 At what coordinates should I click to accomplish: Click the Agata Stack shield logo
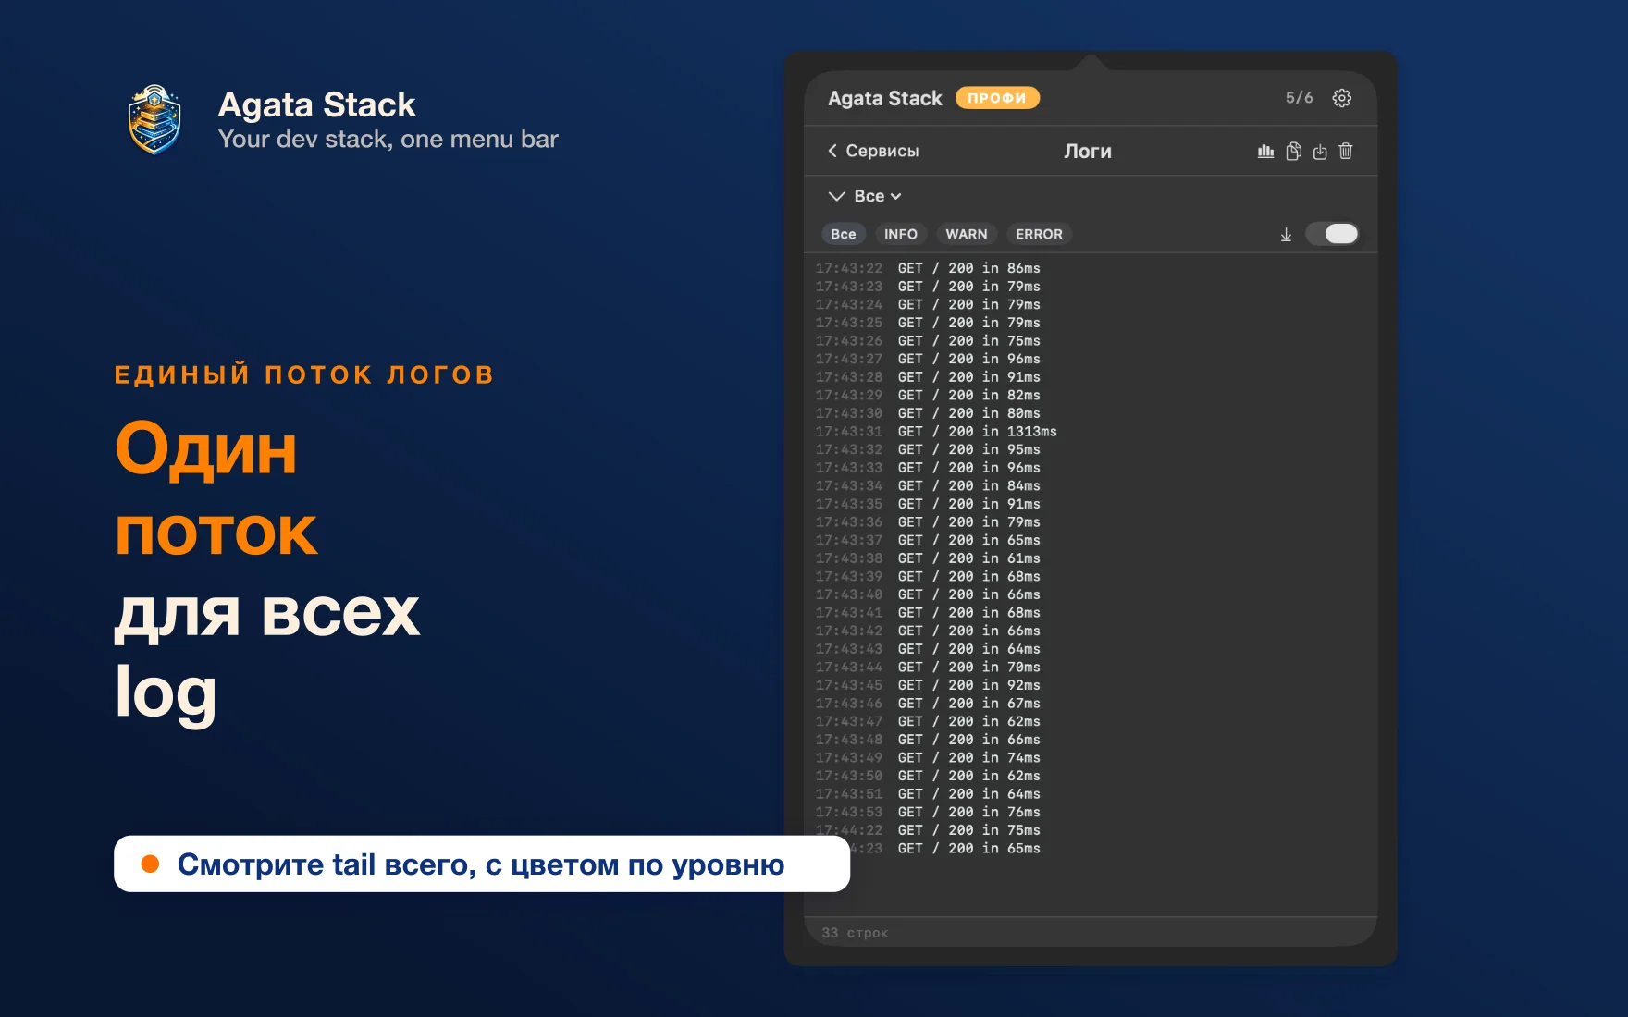click(154, 120)
